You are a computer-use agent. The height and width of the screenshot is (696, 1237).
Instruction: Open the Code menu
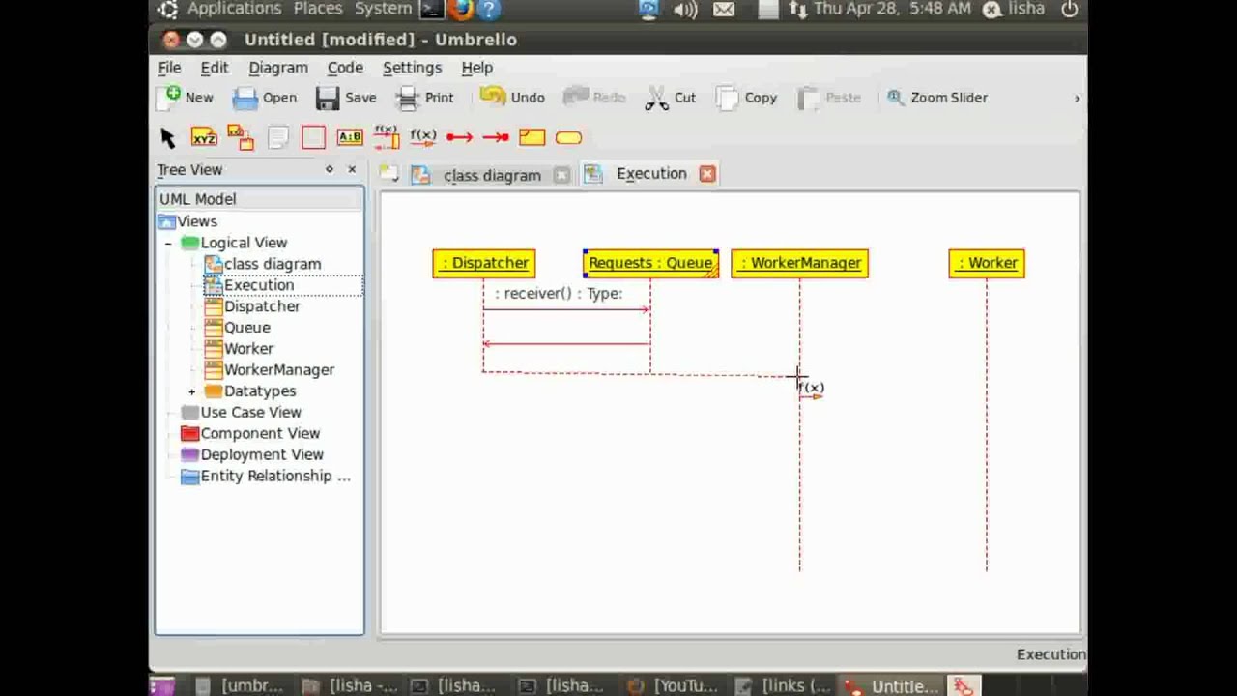[x=345, y=68]
